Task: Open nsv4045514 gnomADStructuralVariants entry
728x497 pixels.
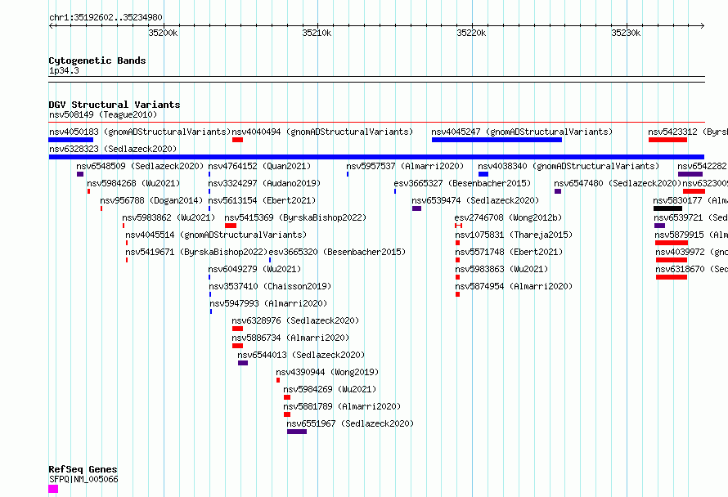Action: click(x=216, y=235)
